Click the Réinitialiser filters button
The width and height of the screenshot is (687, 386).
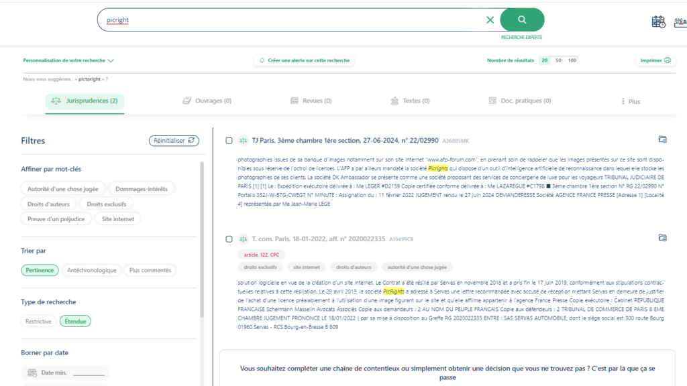174,141
